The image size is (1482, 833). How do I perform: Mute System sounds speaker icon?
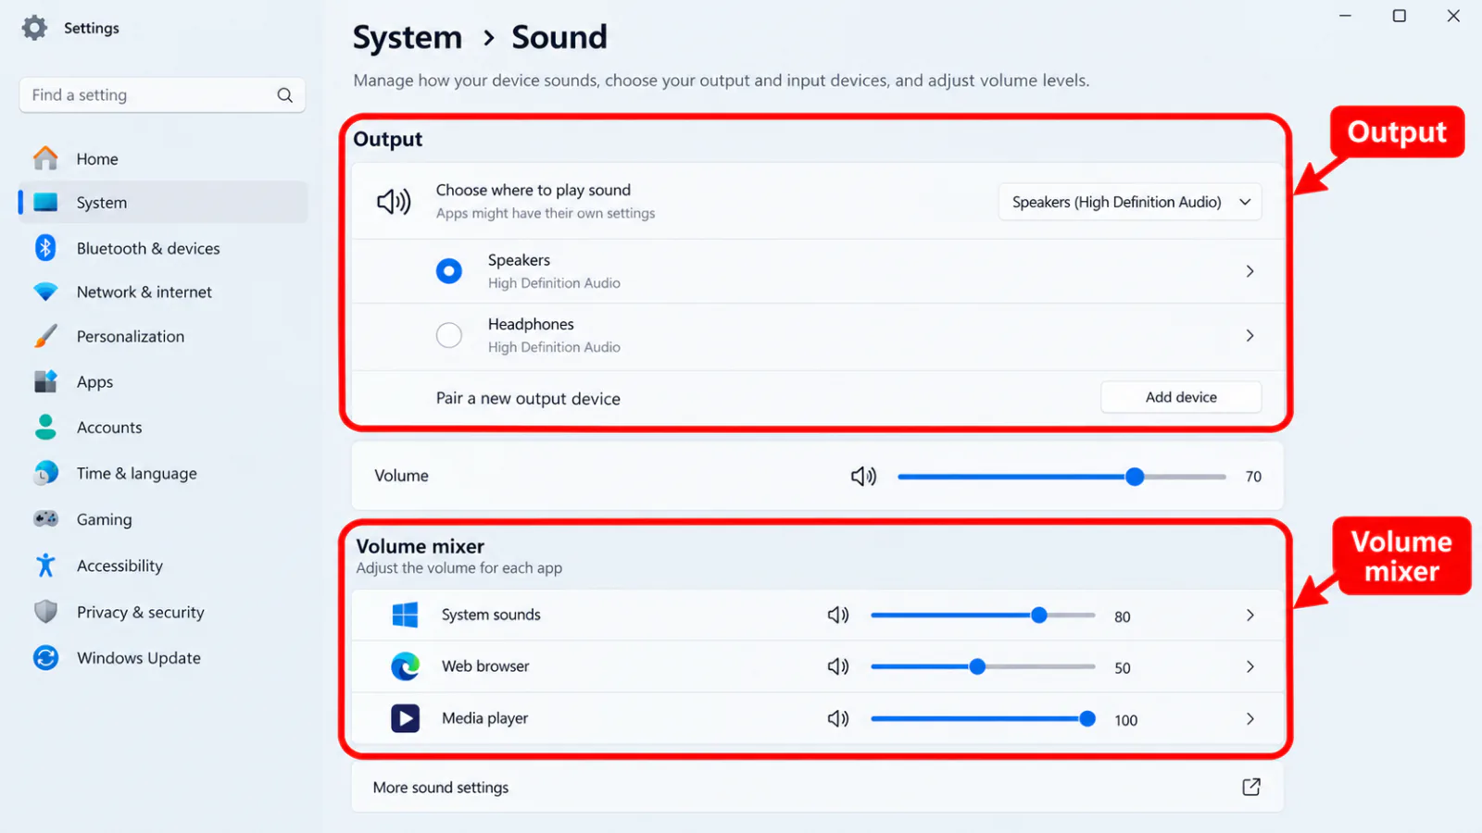pos(838,615)
